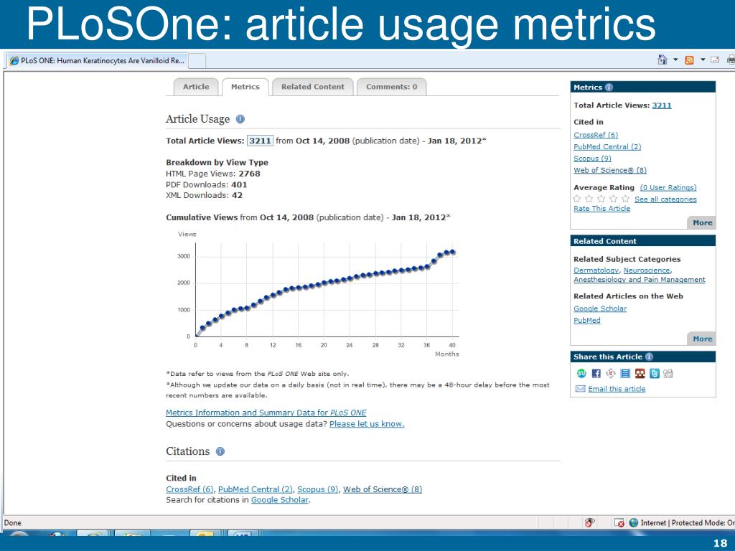Click HTML Page Views value 2768
This screenshot has width=735, height=551.
tap(249, 174)
